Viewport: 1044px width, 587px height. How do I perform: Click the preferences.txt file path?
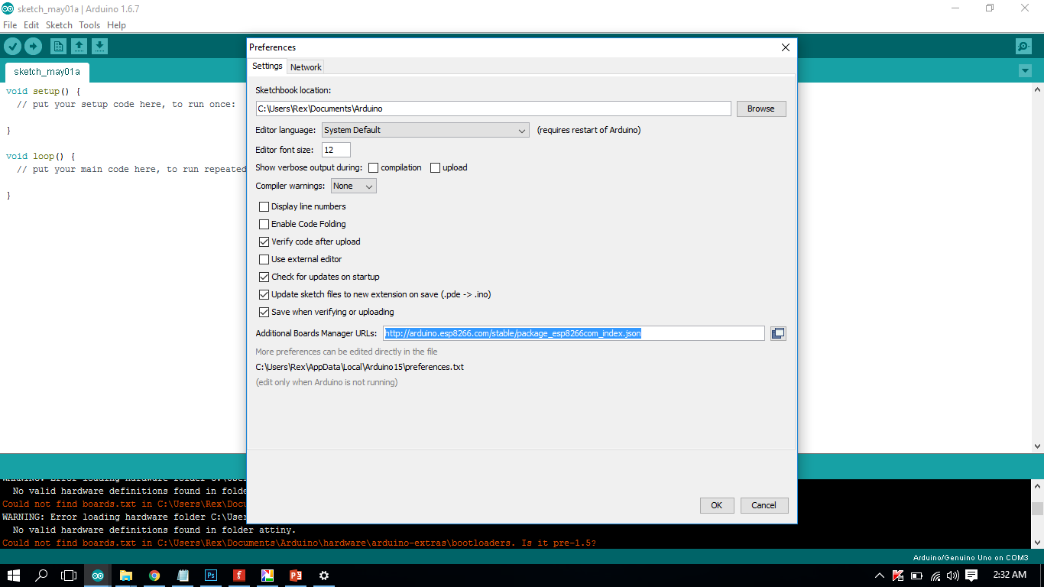(x=360, y=367)
